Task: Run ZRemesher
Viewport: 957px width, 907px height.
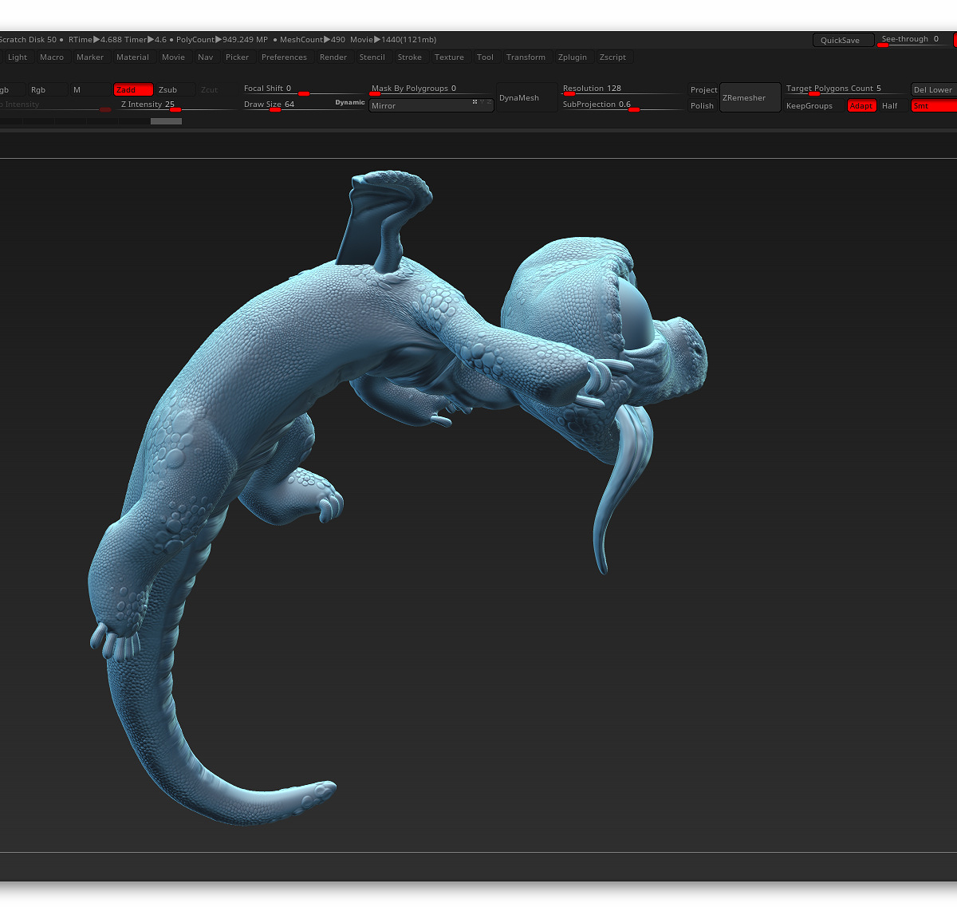Action: tap(750, 98)
